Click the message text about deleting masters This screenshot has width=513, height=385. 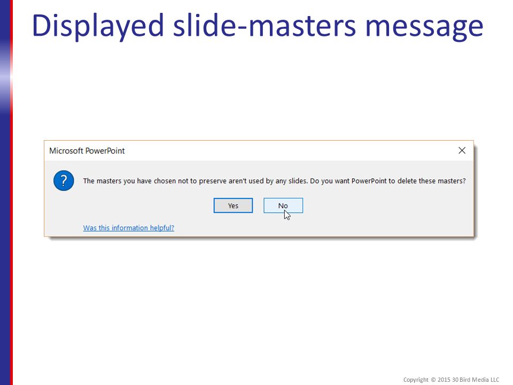pos(274,181)
